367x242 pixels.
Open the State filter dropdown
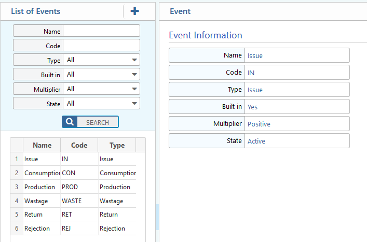coord(101,103)
